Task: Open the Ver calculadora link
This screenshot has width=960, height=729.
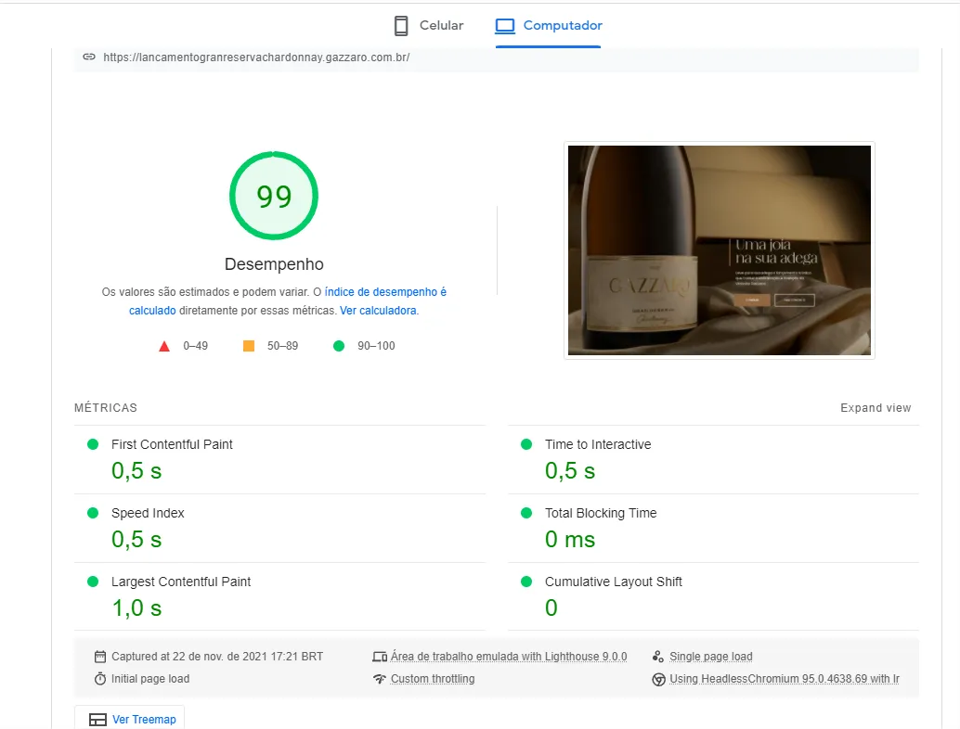Action: [379, 311]
